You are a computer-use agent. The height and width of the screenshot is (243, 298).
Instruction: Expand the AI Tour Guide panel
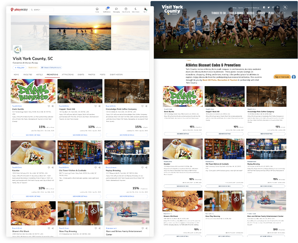pos(282,77)
